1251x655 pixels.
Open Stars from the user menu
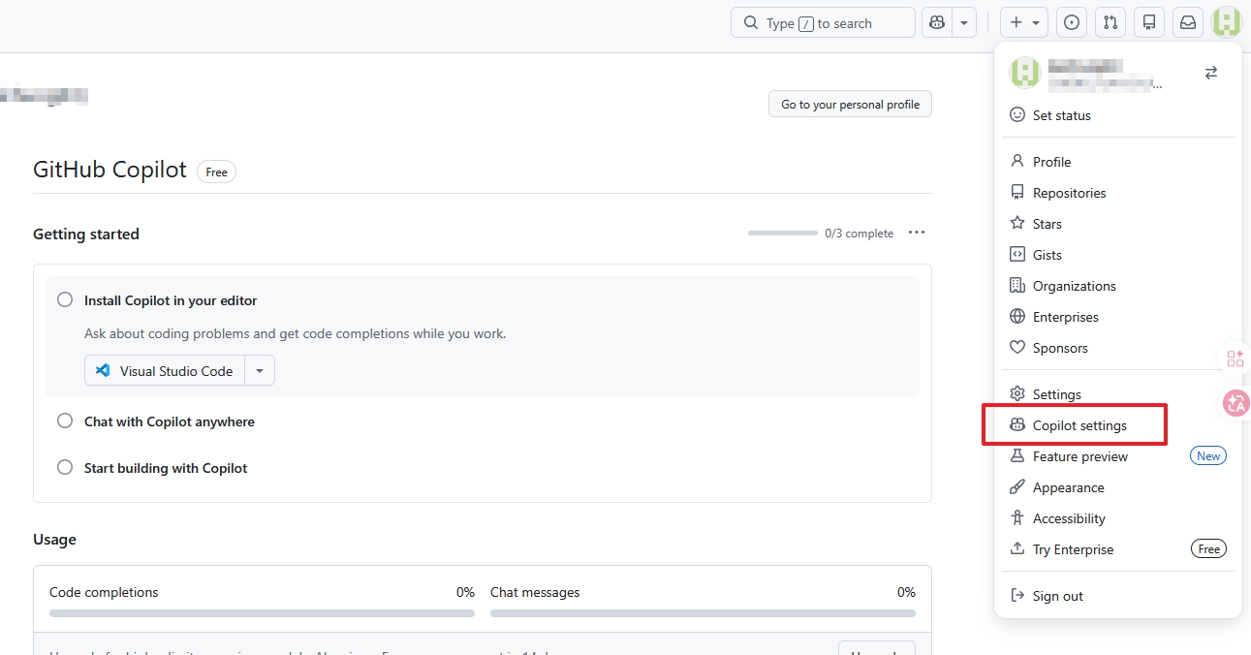[x=1118, y=224]
